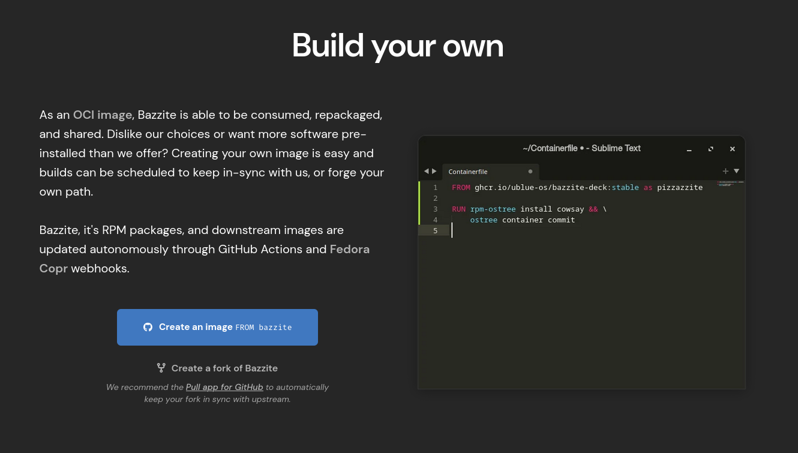The width and height of the screenshot is (798, 453).
Task: Click the RUN rpm-ostree install cowsay line
Action: click(529, 209)
